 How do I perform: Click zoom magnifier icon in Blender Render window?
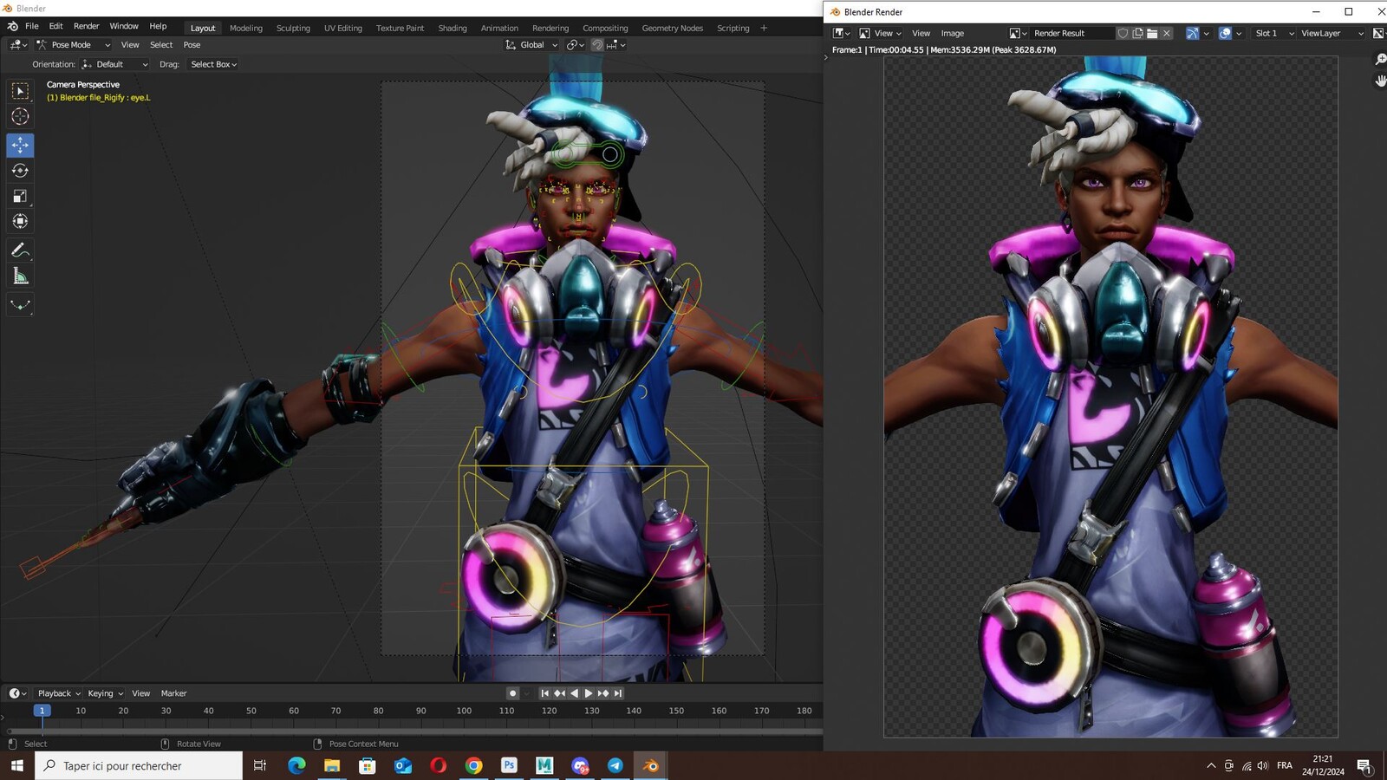tap(1380, 60)
